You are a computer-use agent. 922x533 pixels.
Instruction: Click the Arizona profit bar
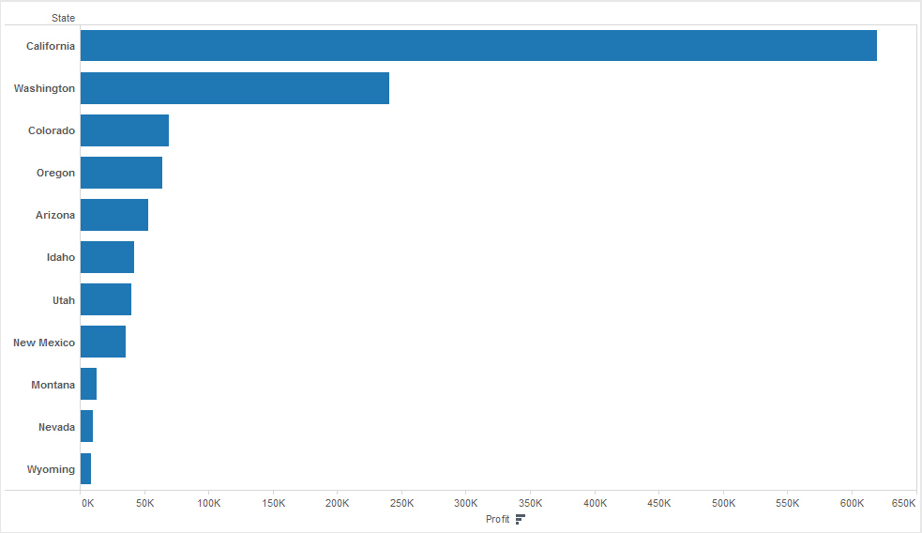[x=114, y=215]
